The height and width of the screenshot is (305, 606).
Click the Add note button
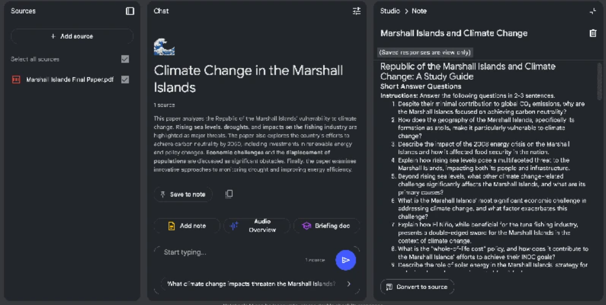(x=187, y=226)
